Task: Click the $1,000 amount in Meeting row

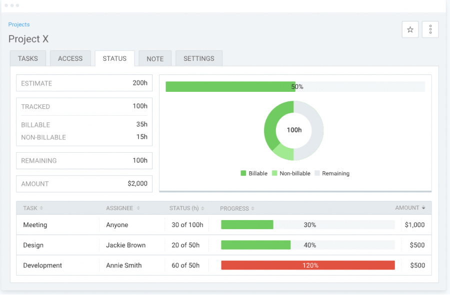Action: 414,225
